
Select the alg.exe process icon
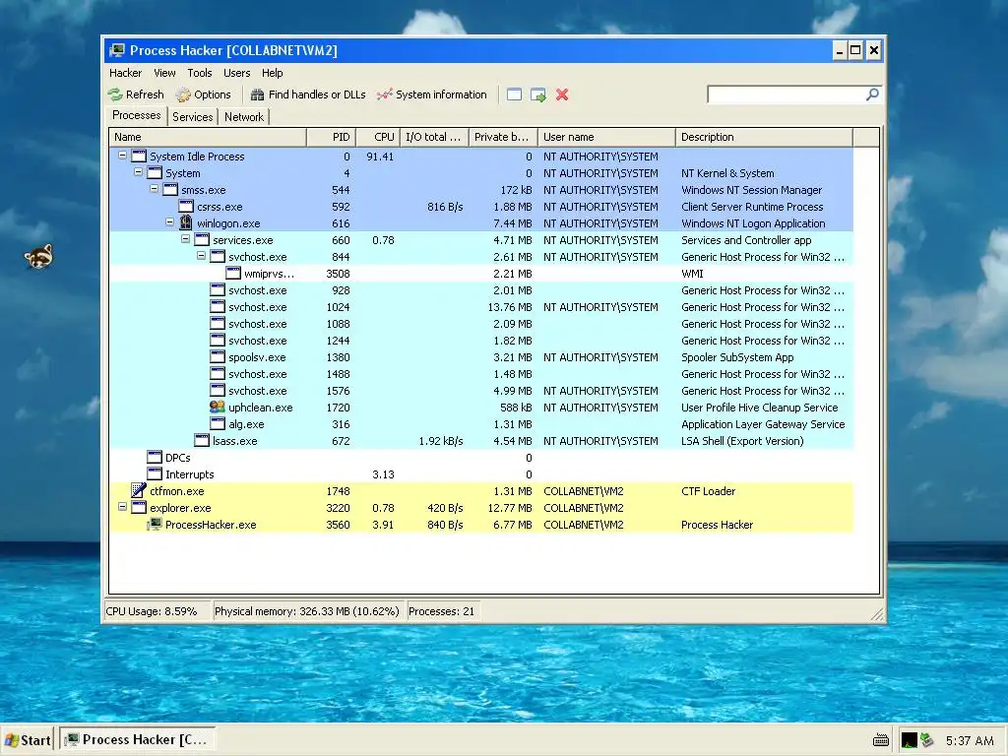218,423
